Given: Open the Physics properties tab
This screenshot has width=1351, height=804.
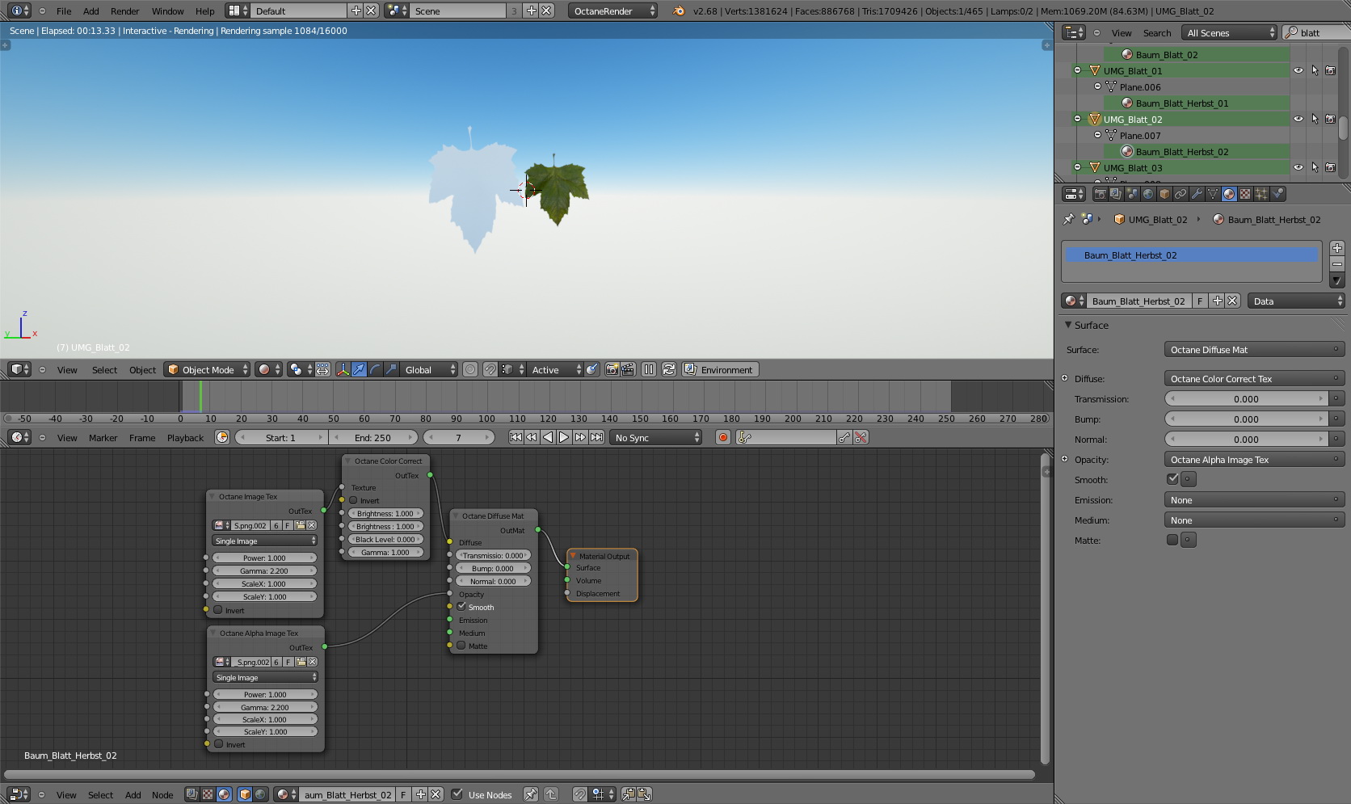Looking at the screenshot, I should pyautogui.click(x=1277, y=194).
